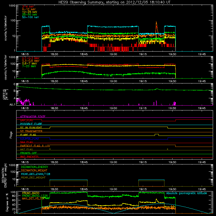Click the REAR_DEC_CHAN/128 legend entry
This screenshot has width=216, height=216.
coord(36,174)
